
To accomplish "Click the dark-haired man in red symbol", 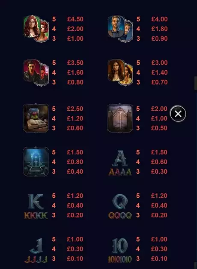I will (36, 73).
